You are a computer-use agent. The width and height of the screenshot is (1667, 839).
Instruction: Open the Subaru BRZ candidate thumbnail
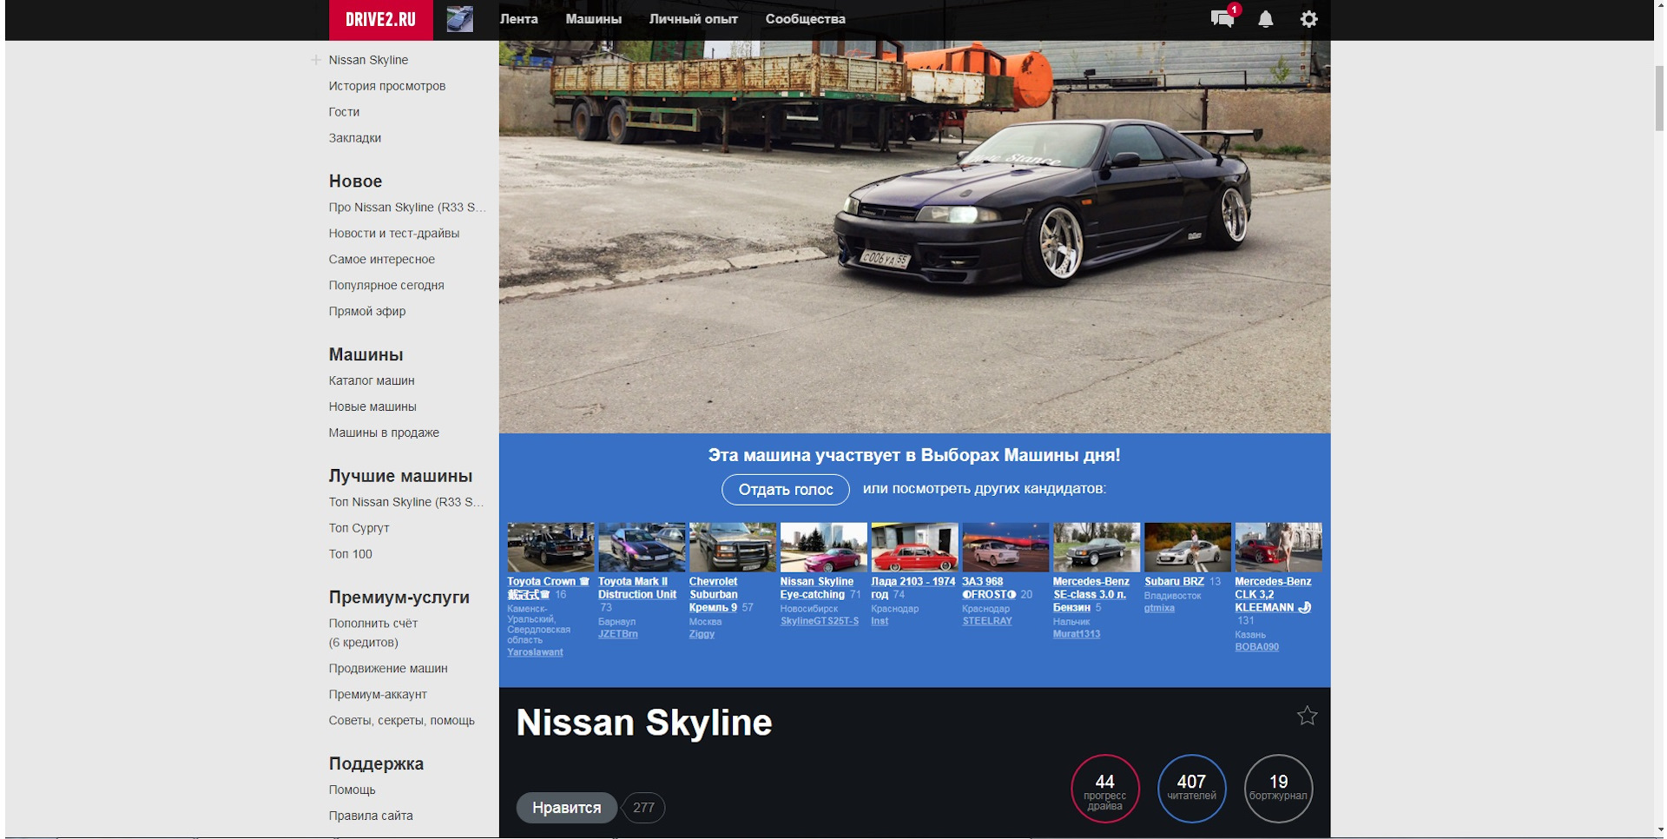coord(1187,545)
